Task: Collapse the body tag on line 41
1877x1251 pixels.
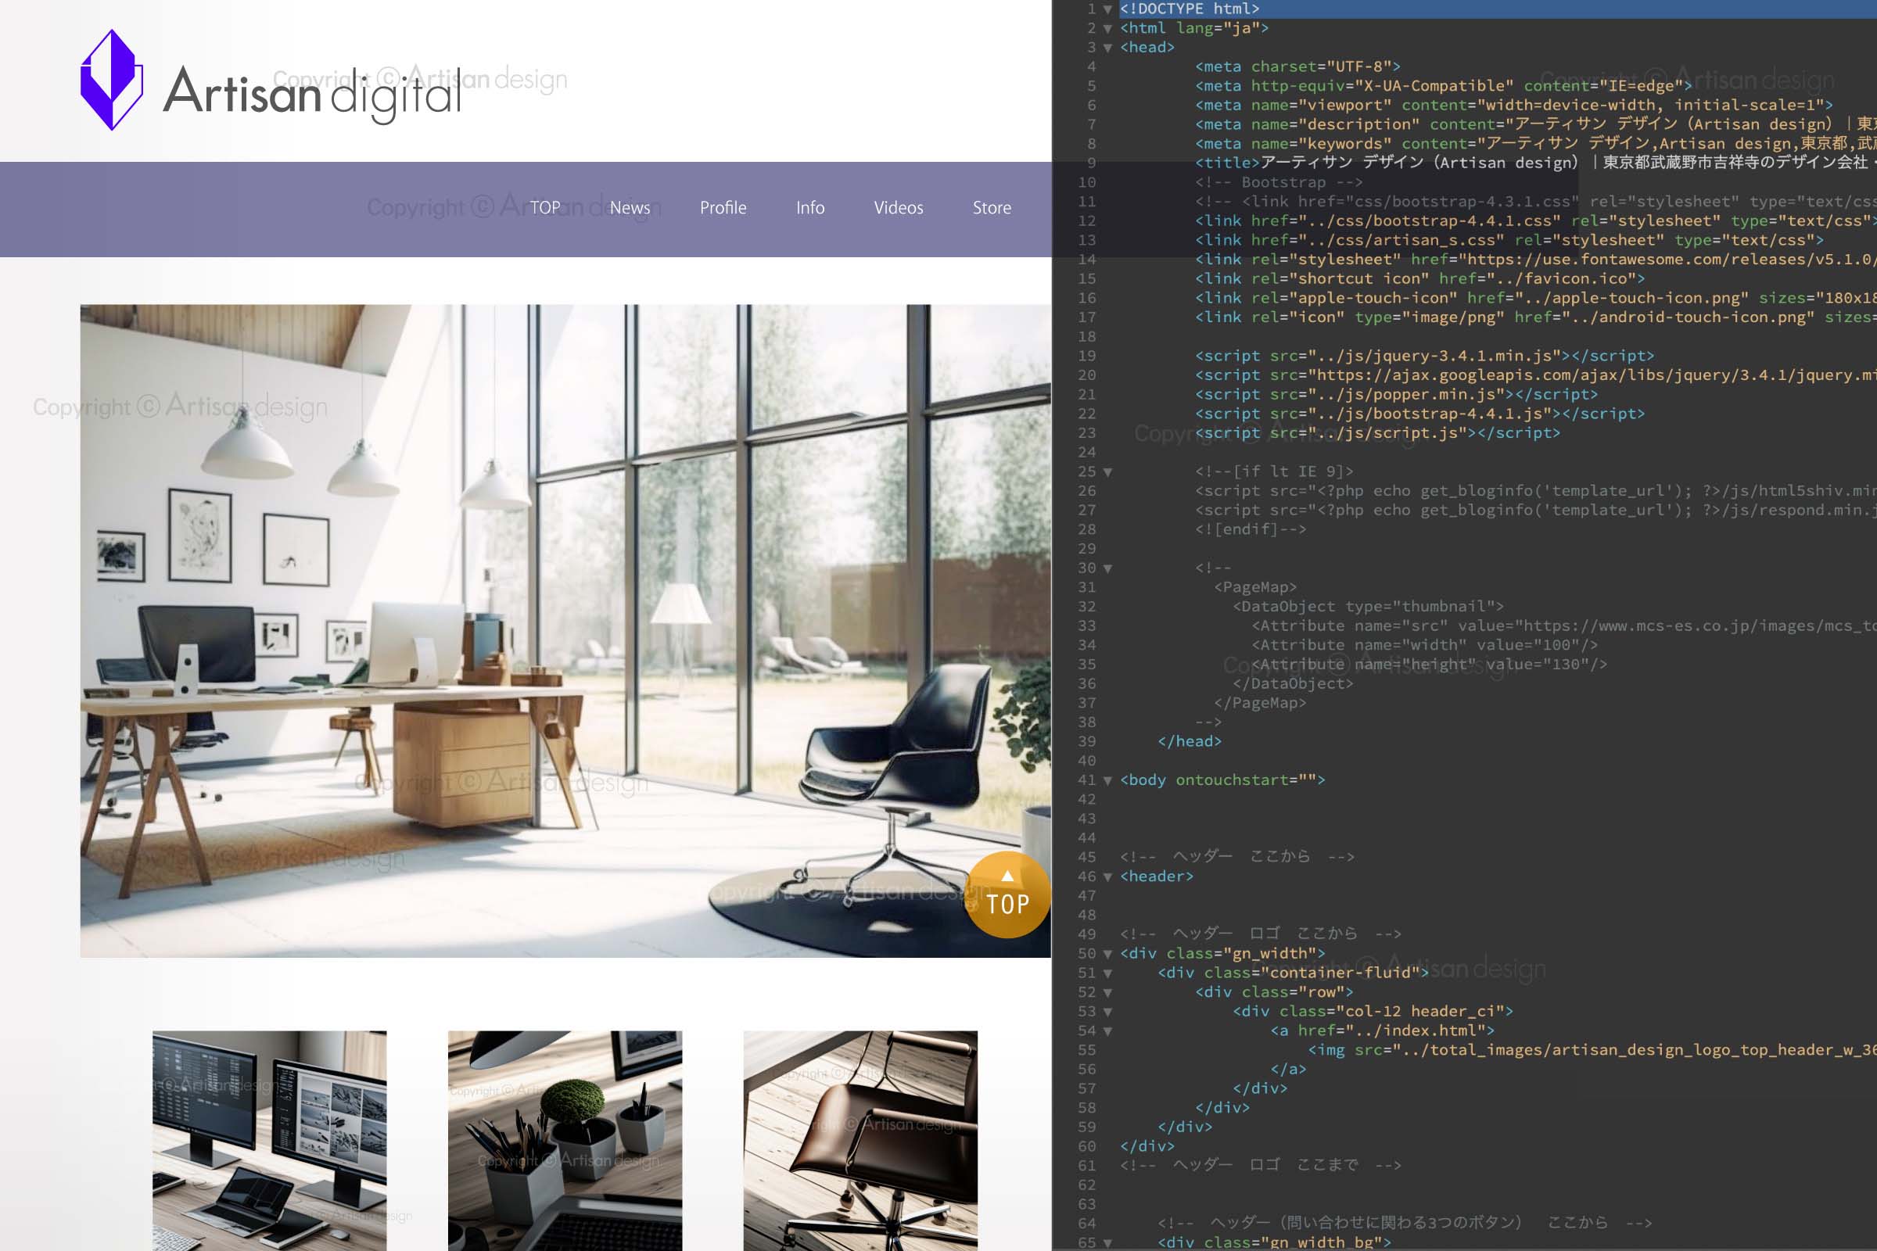Action: 1107,779
